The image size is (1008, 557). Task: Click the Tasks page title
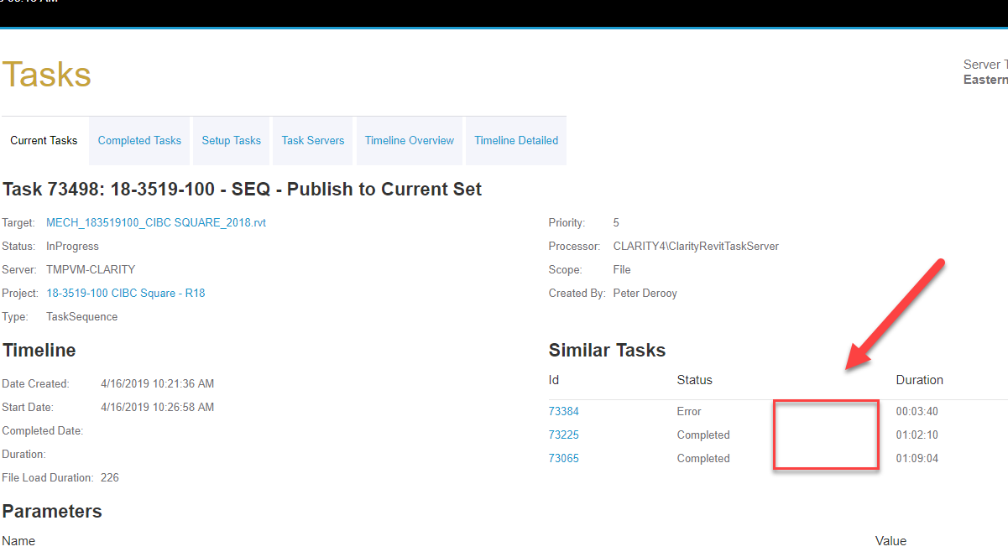(x=46, y=75)
